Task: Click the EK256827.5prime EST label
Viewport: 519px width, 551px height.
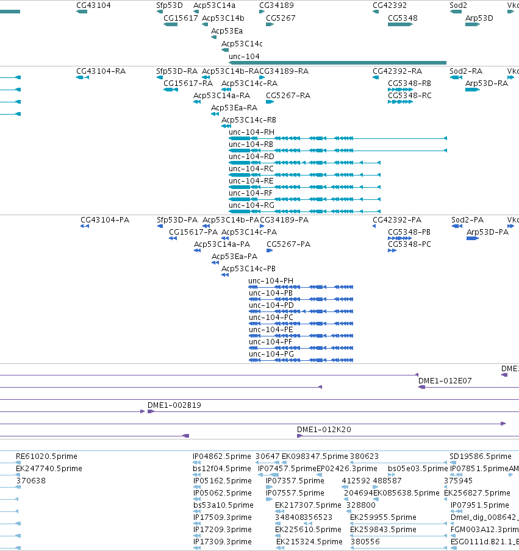Action: tap(477, 492)
